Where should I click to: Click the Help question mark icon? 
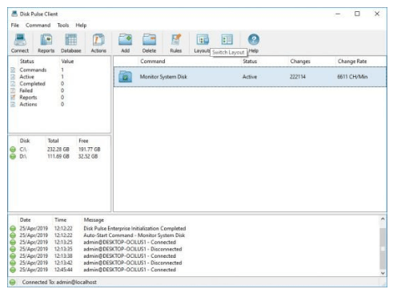[254, 39]
